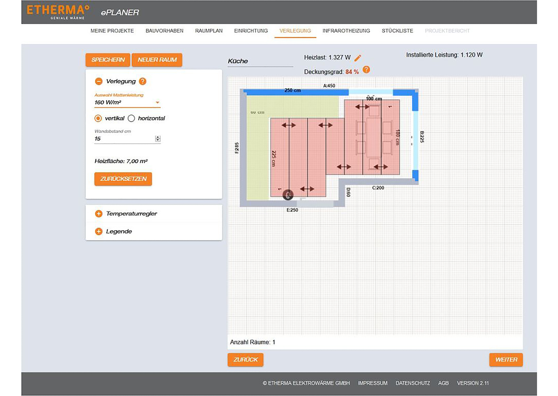This screenshot has width=558, height=396.
Task: Open the Stückliste tab
Action: coord(397,31)
